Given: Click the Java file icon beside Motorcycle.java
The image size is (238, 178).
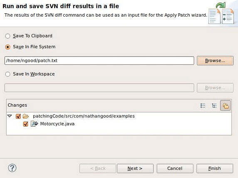Looking at the screenshot, I should pyautogui.click(x=34, y=124).
